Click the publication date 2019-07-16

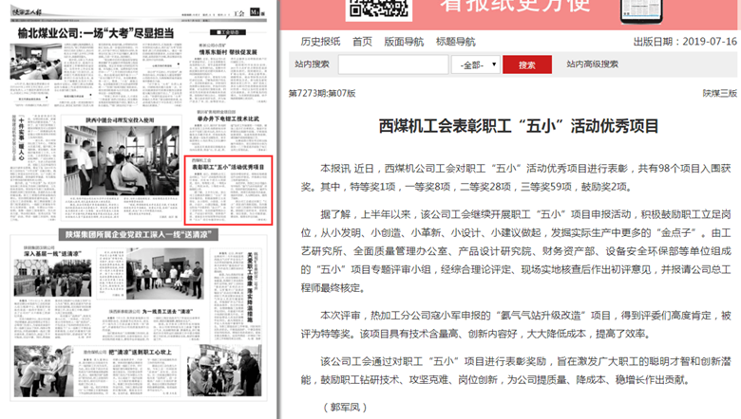point(703,42)
